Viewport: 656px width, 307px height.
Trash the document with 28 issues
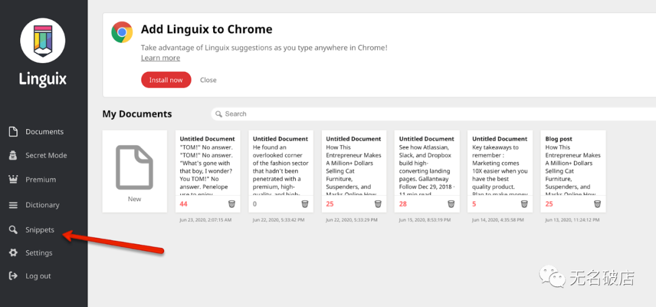point(451,204)
